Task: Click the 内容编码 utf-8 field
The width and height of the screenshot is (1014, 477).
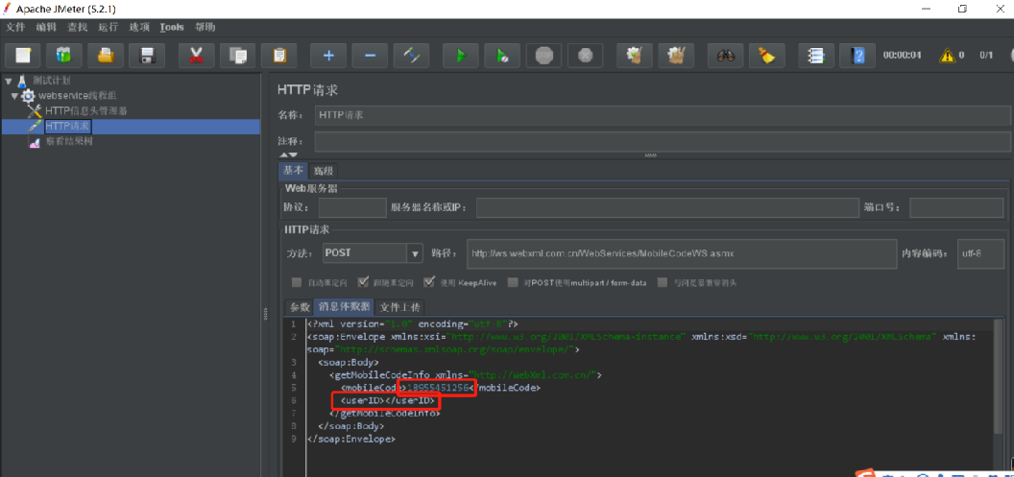Action: 980,253
